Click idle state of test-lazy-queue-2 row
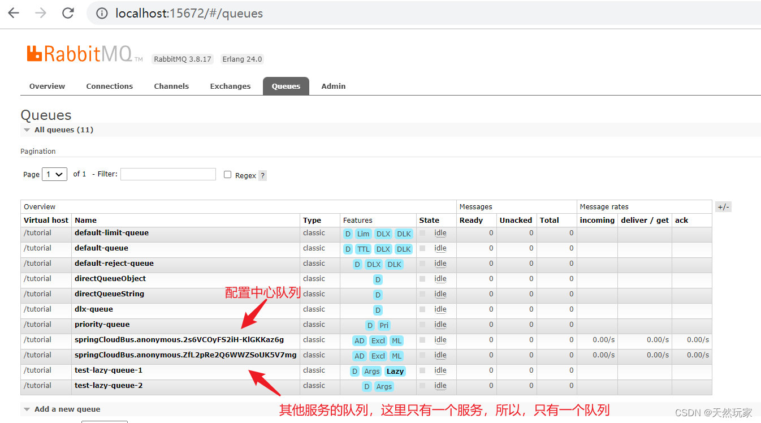Image resolution: width=761 pixels, height=423 pixels. click(x=440, y=386)
